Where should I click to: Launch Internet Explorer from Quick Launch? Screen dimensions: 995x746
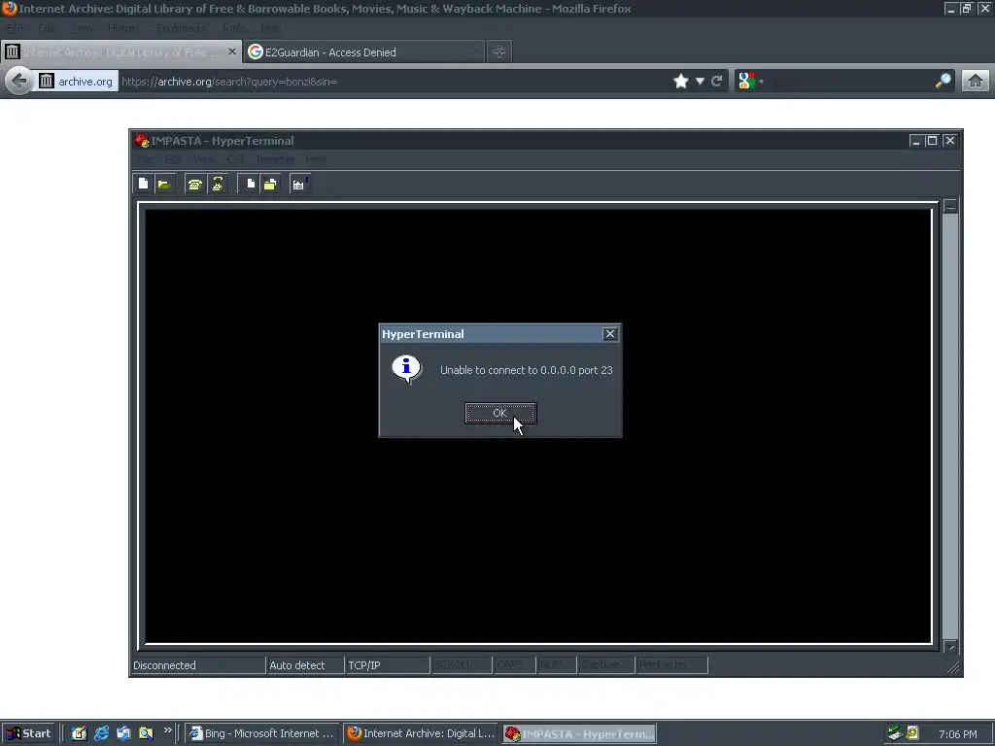click(101, 733)
